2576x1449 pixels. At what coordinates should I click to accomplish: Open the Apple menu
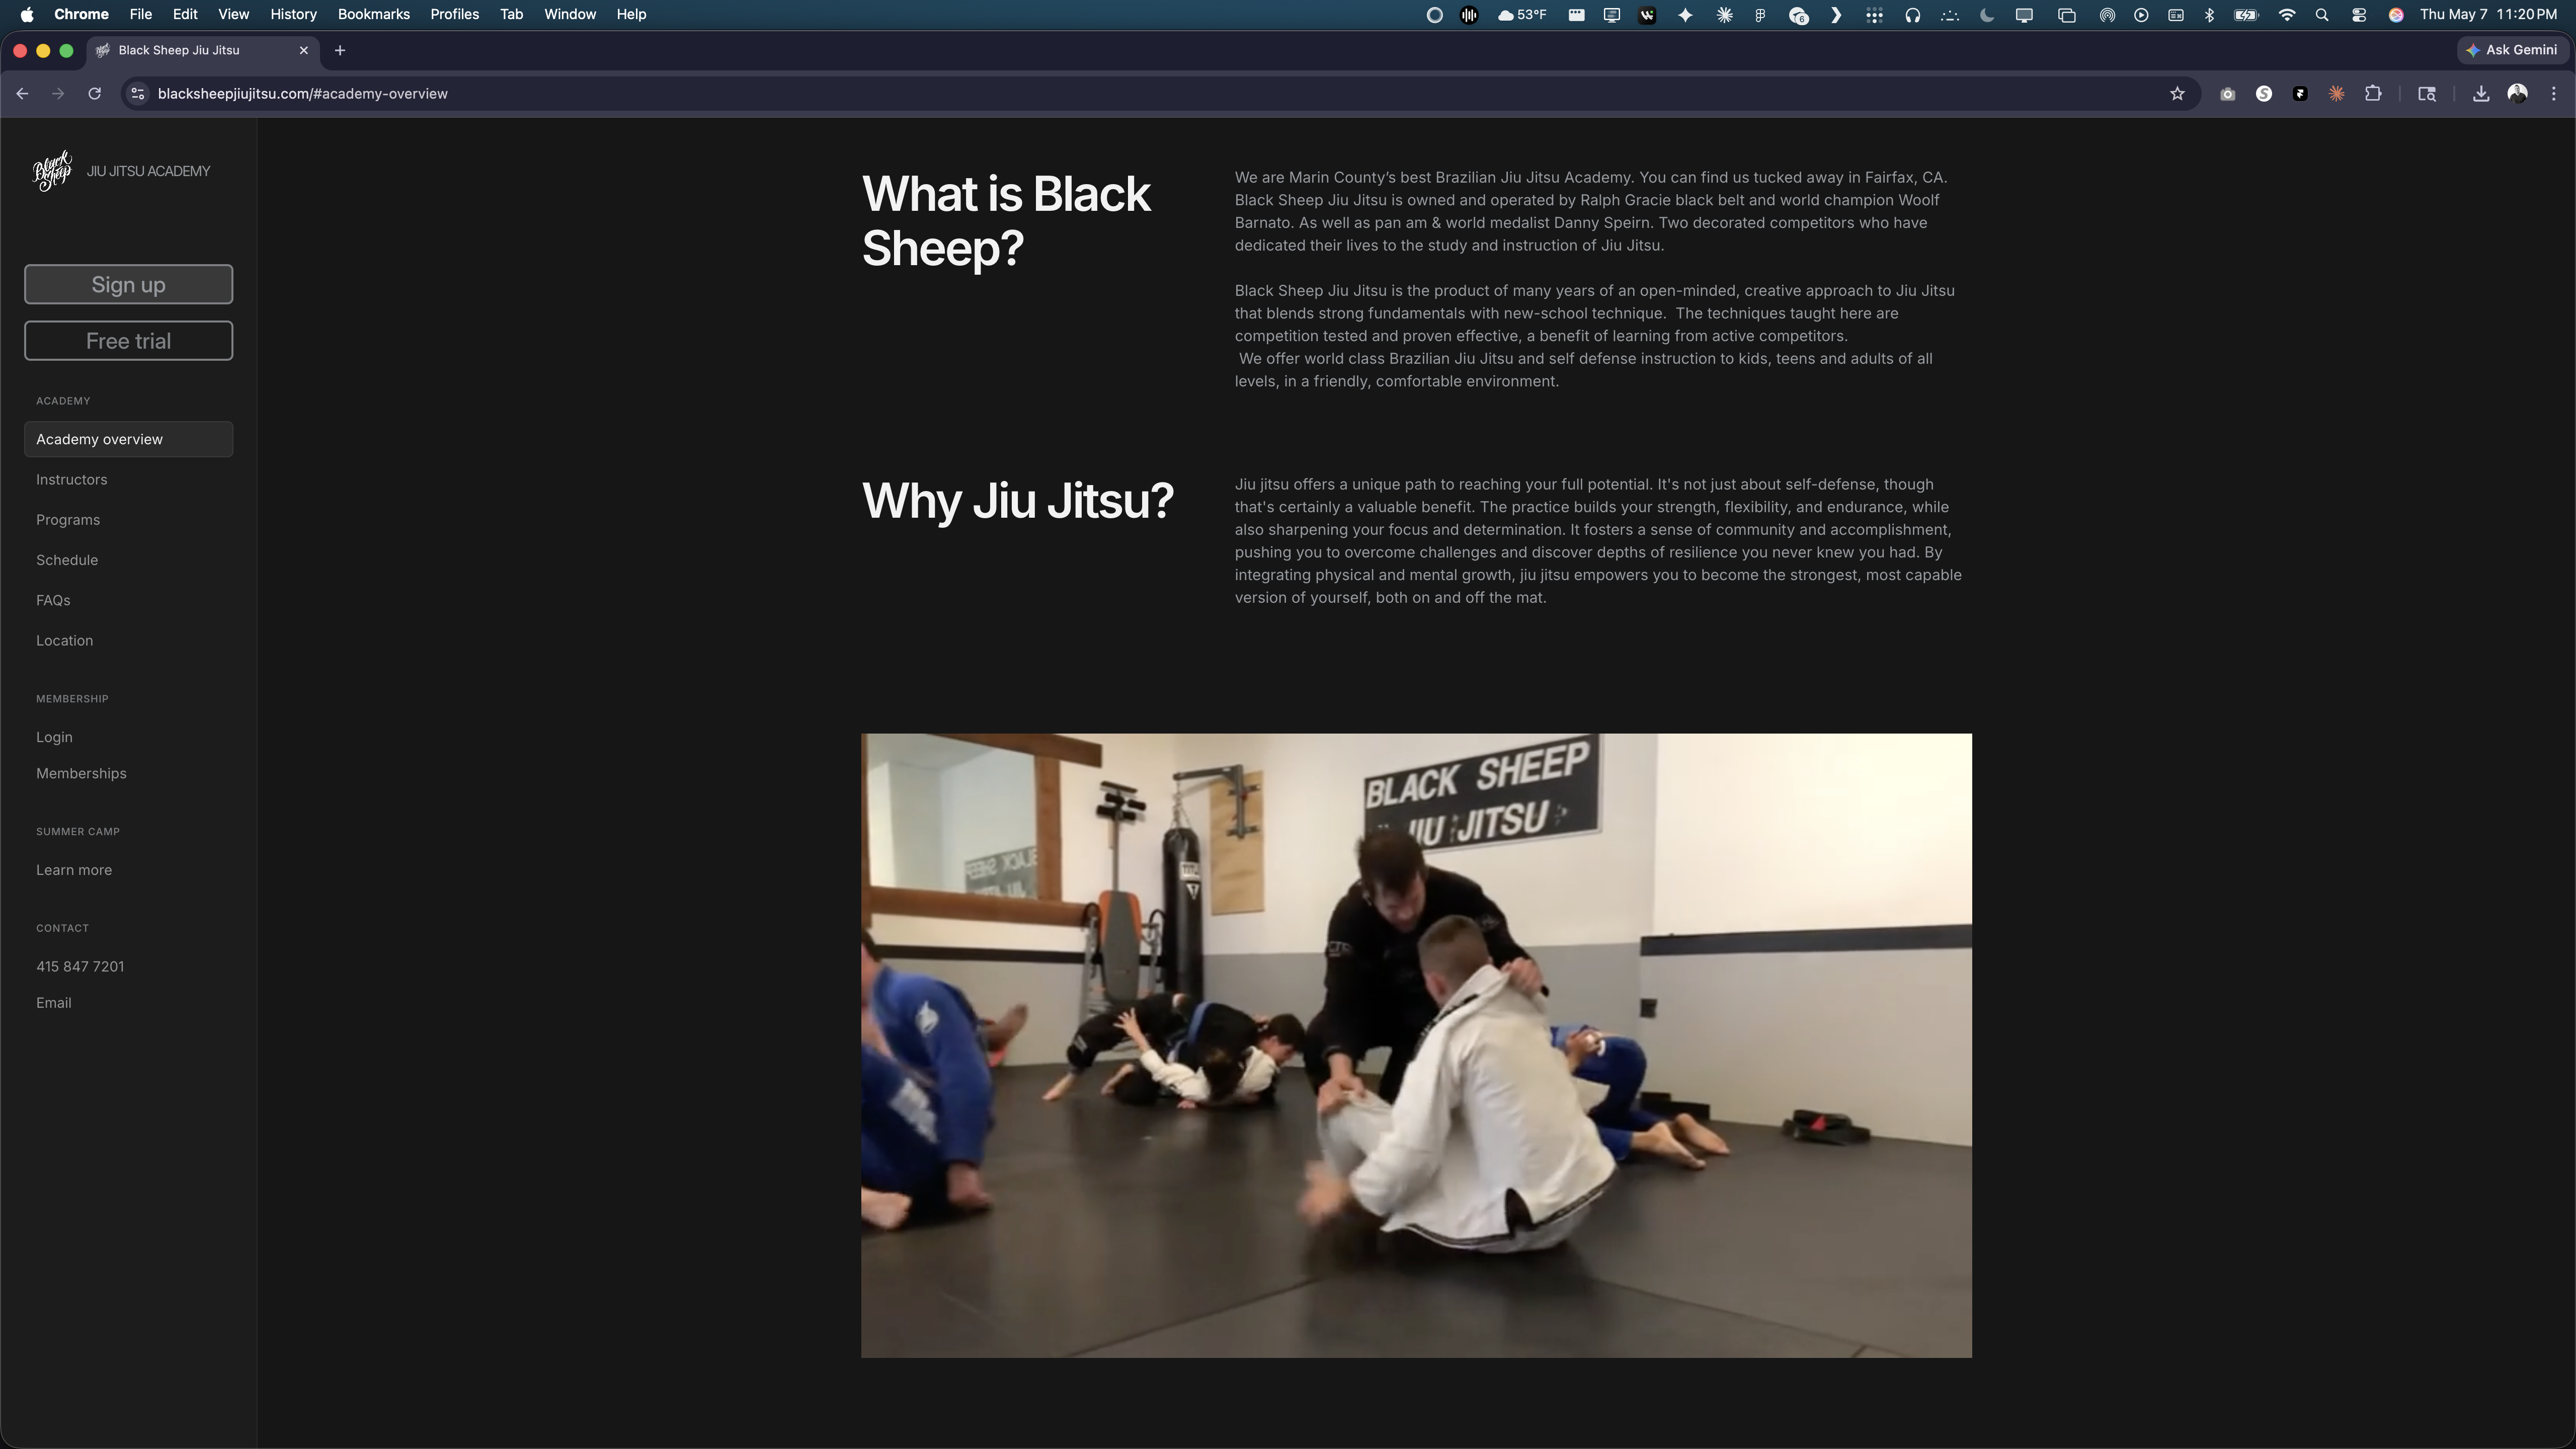[x=26, y=14]
